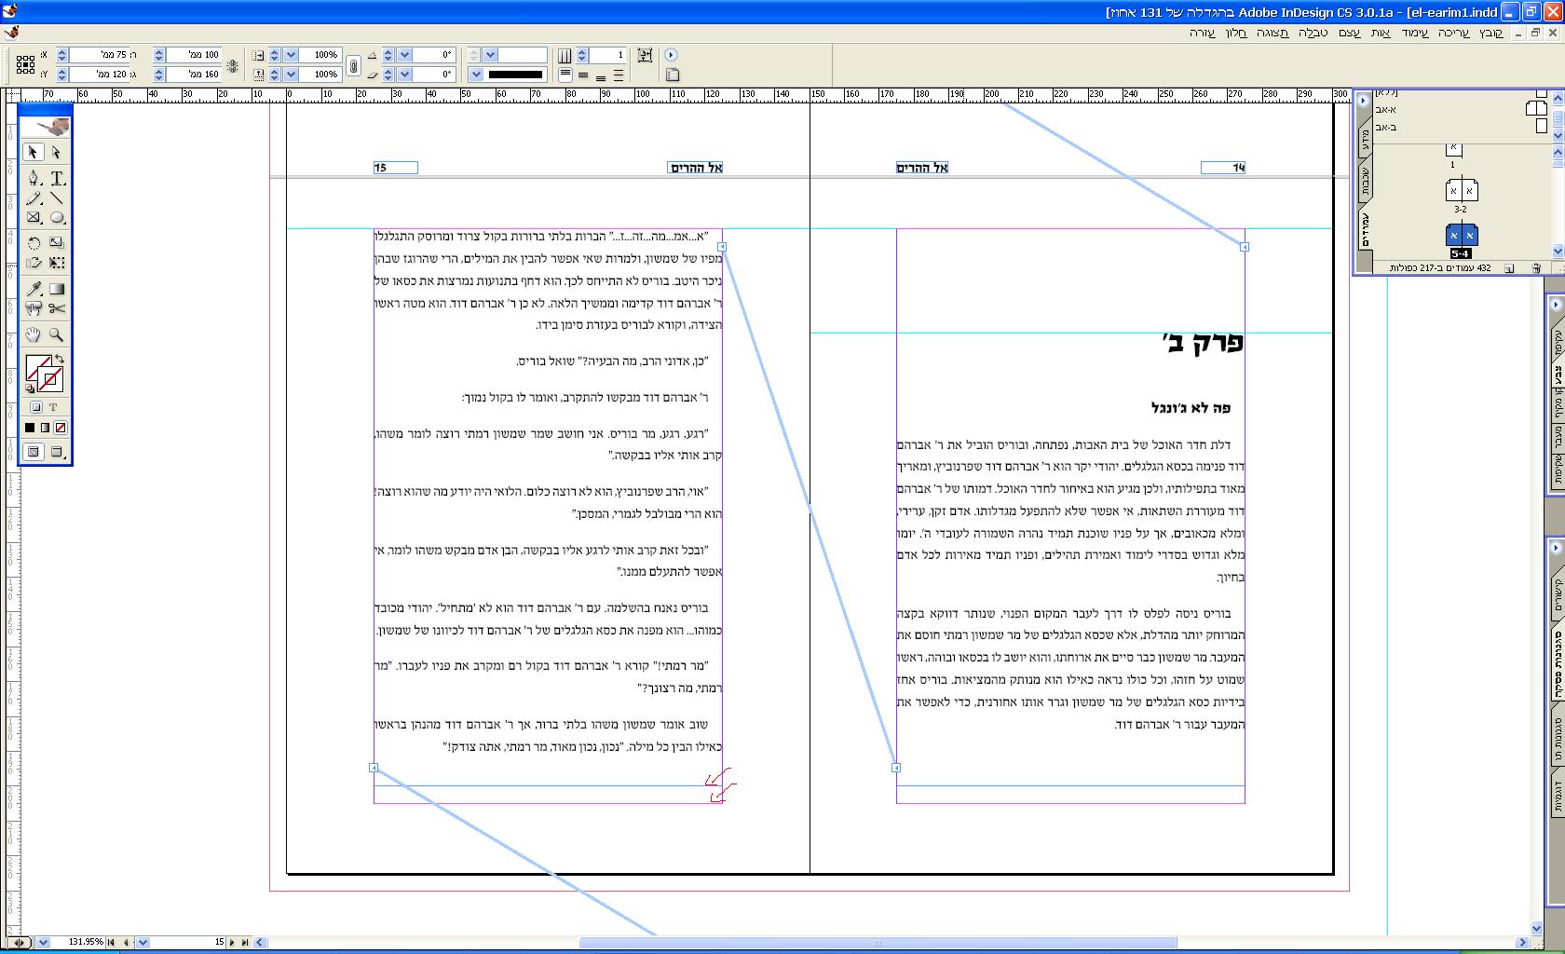Viewport: 1565px width, 954px height.
Task: Open the טבלה (Table) menu
Action: (x=1313, y=33)
